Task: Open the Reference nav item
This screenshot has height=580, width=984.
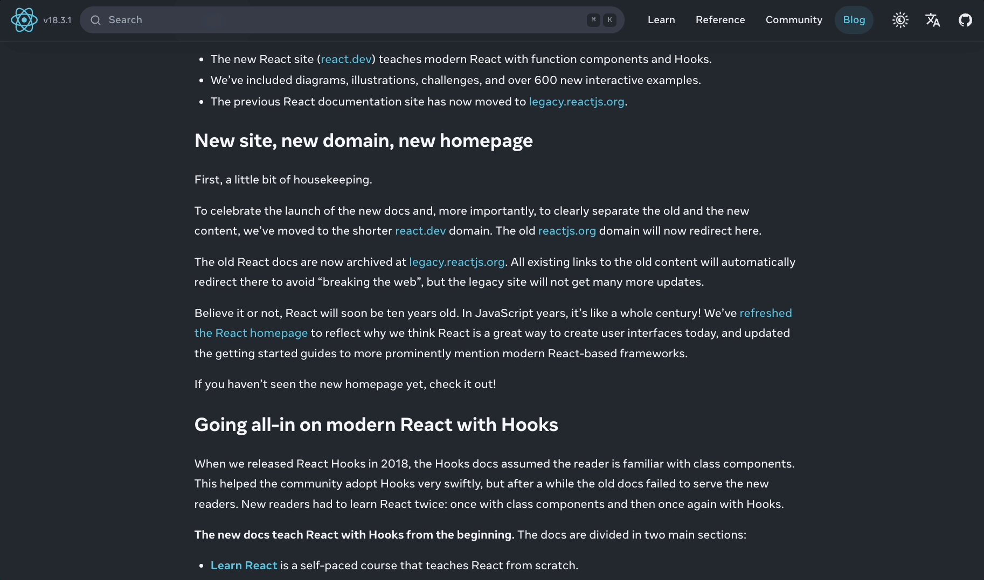Action: pyautogui.click(x=720, y=20)
